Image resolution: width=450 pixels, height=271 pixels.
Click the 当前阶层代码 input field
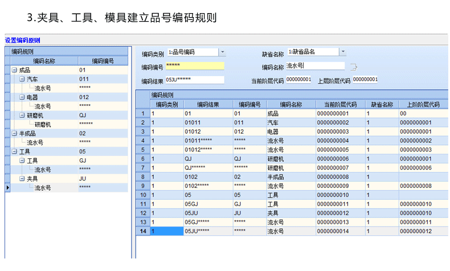[x=298, y=80]
